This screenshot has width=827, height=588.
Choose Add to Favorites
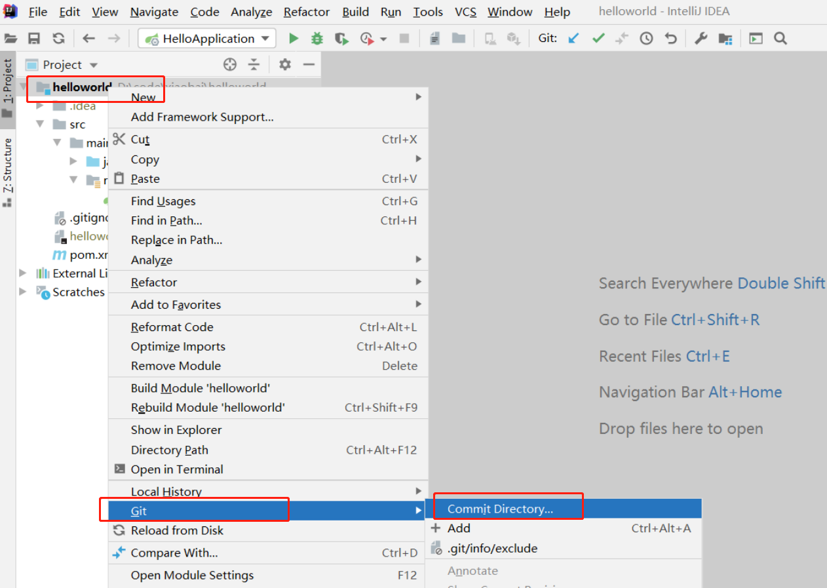tap(268, 305)
